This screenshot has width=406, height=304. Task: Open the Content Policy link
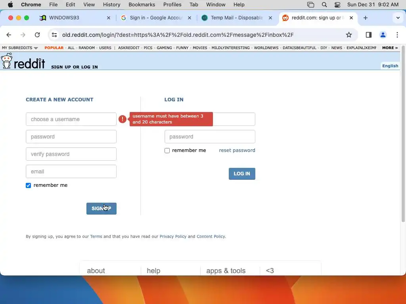[x=211, y=237]
